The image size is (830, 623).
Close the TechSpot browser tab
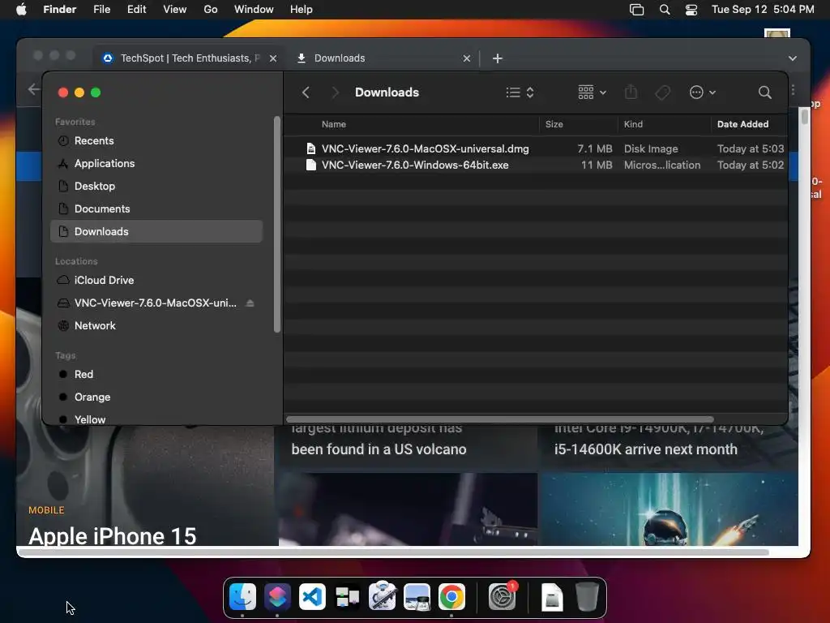click(x=273, y=58)
